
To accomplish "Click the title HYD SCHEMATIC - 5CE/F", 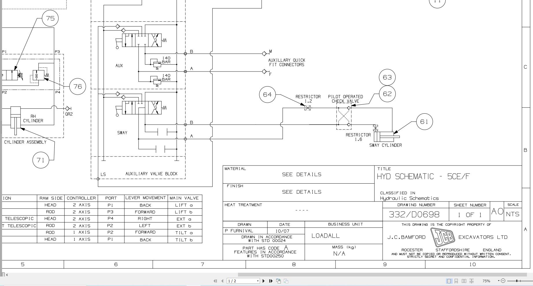I will 423,176.
